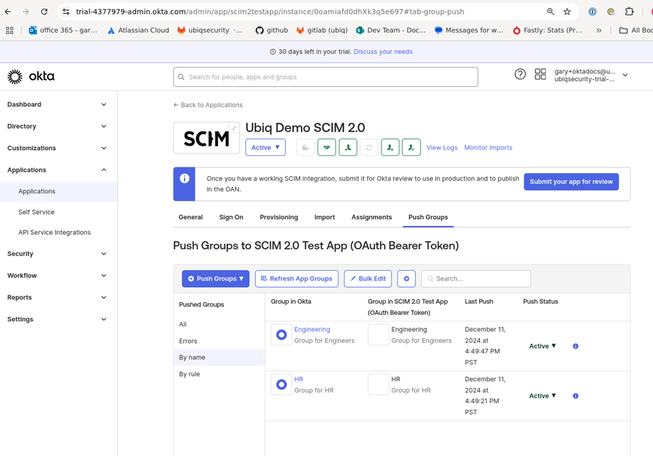Screen dimensions: 653x456
Task: Open the Engineering group link
Action: [312, 329]
